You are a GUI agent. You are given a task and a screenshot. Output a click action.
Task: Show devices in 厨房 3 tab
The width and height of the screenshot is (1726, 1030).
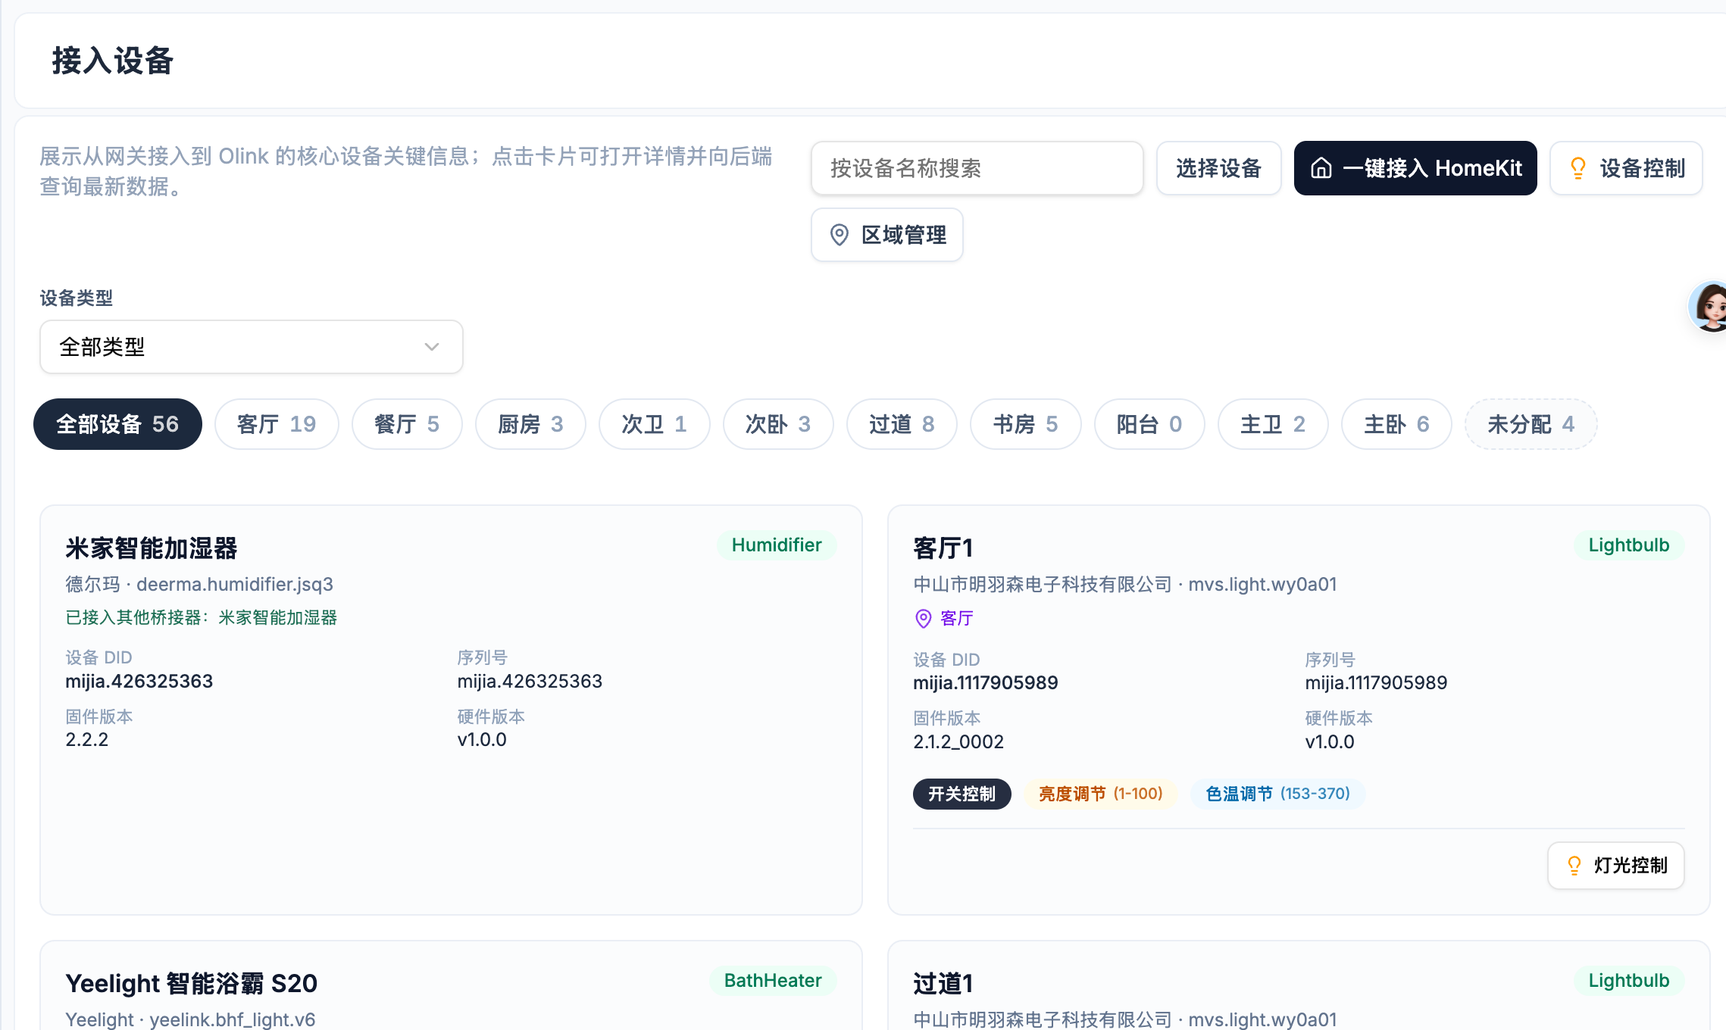[530, 424]
